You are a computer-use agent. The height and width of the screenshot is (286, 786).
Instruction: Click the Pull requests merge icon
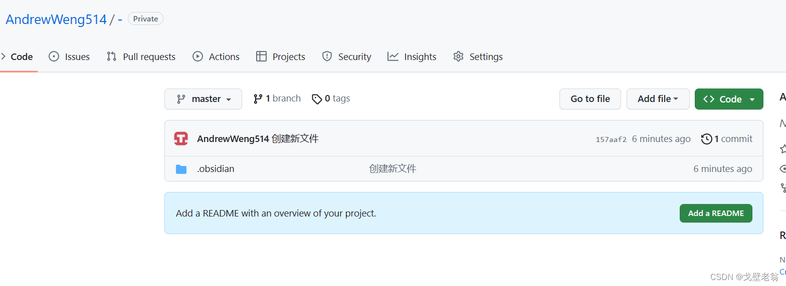(x=112, y=56)
